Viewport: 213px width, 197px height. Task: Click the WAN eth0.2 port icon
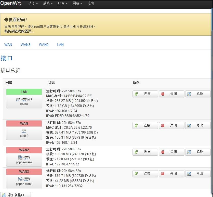pyautogui.click(x=24, y=131)
